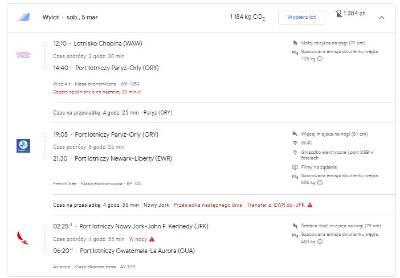Click the 1 184 kg CO2 total emission label

(247, 17)
